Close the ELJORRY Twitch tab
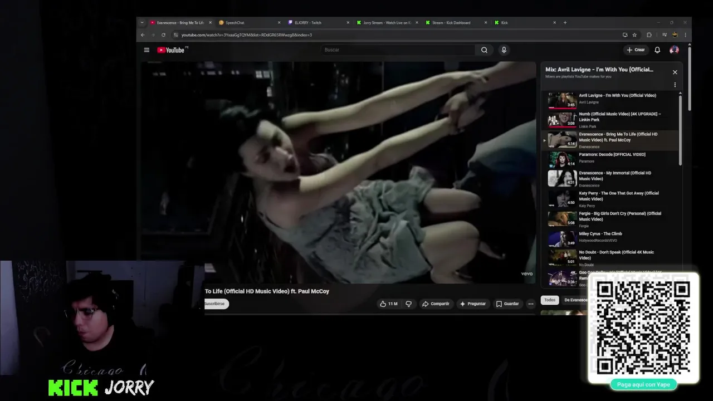 348,23
